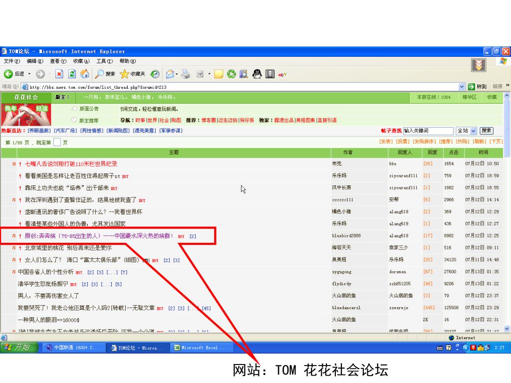This screenshot has height=383, width=511.
Task: Open the History clock icon
Action: point(155,74)
